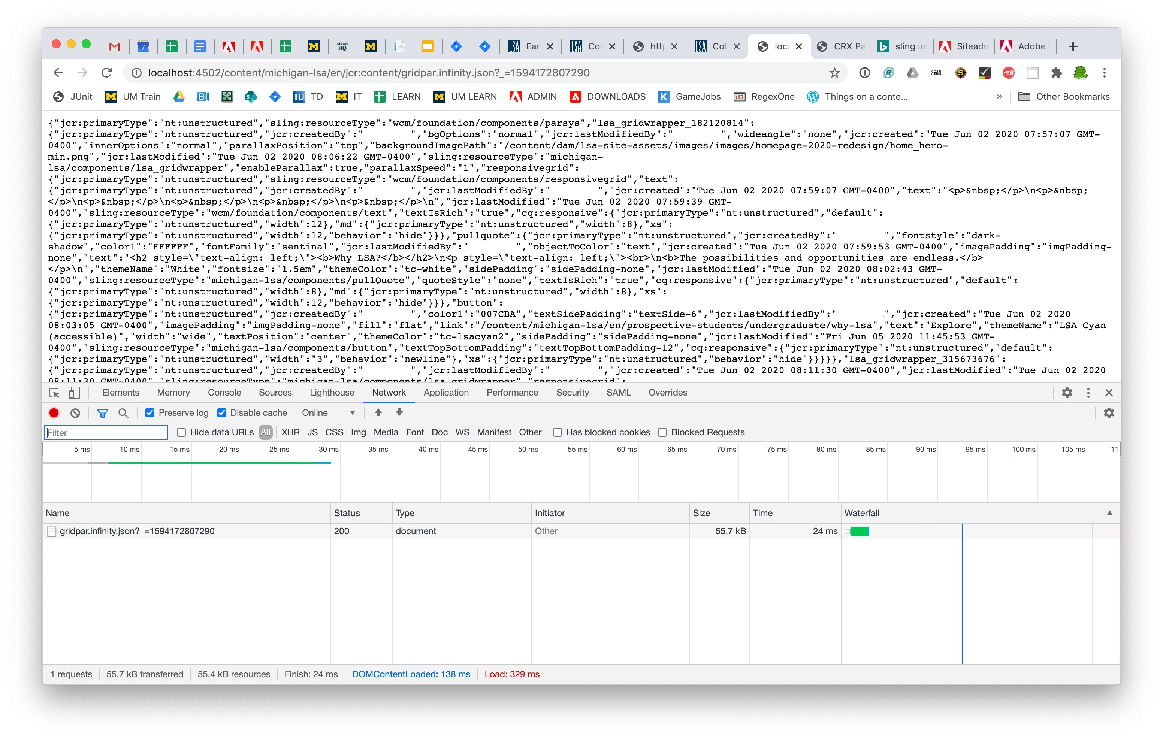Clear the network log
Viewport: 1163px width, 741px height.
[x=75, y=413]
